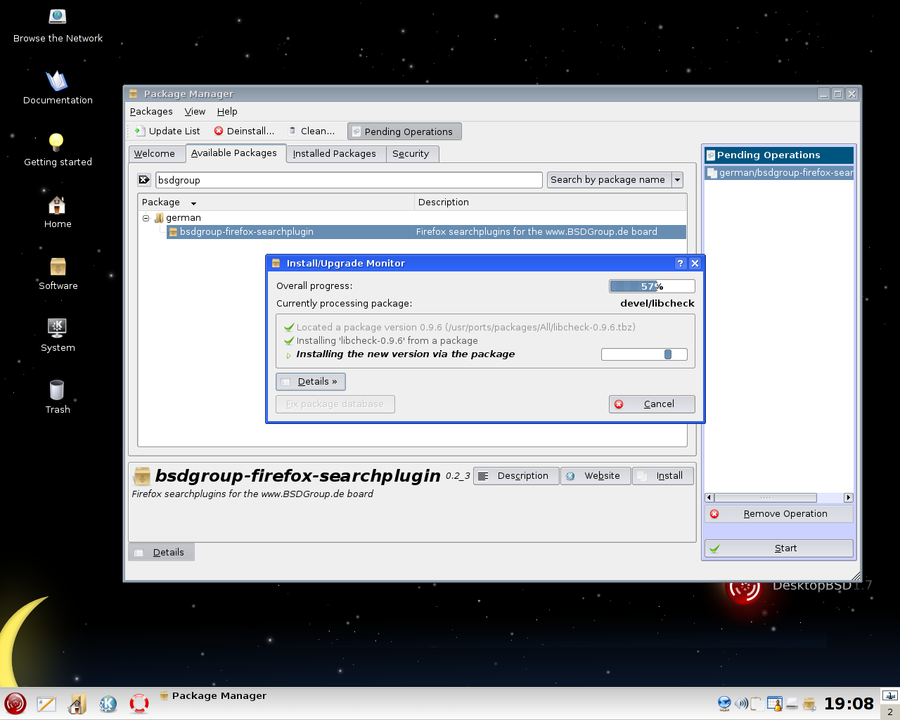Expand Details in Install/Upgrade Monitor

pos(311,382)
